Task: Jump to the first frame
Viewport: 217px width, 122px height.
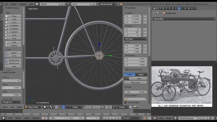Action: click(104, 118)
